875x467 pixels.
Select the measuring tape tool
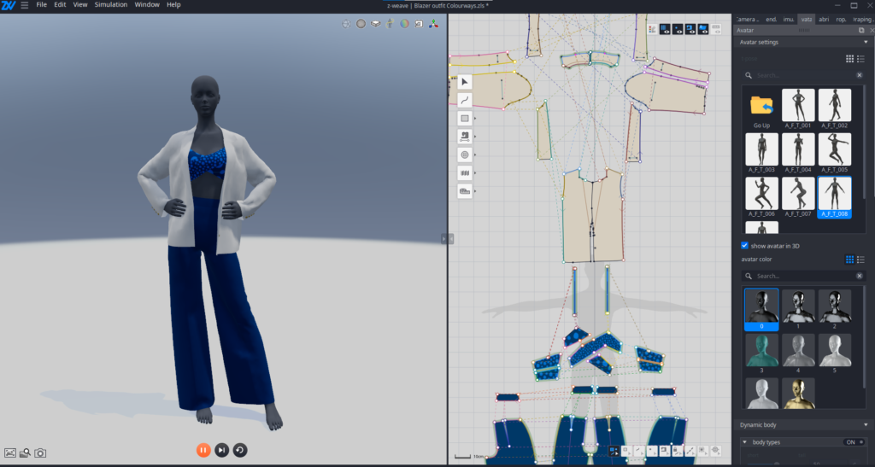point(465,192)
